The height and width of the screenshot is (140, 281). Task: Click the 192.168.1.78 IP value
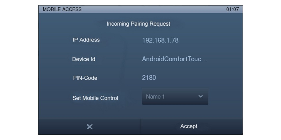(x=160, y=40)
